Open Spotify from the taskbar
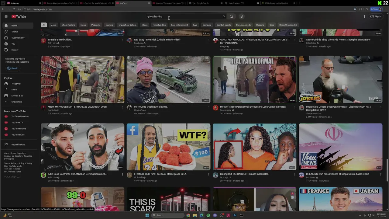Screen dimensions: 389x219 [208, 215]
